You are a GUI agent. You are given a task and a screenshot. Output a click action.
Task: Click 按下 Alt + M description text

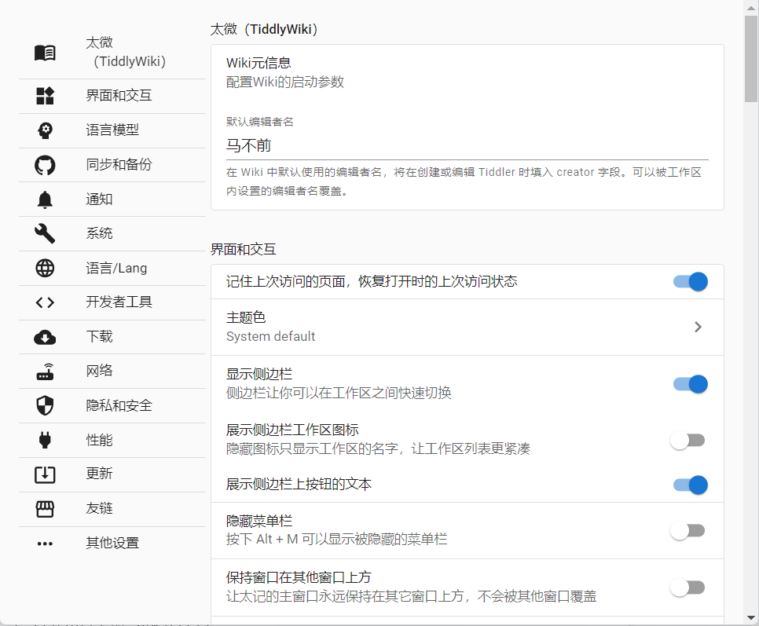337,539
